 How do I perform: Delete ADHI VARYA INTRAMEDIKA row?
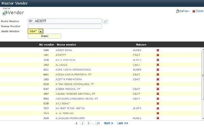pos(158,70)
